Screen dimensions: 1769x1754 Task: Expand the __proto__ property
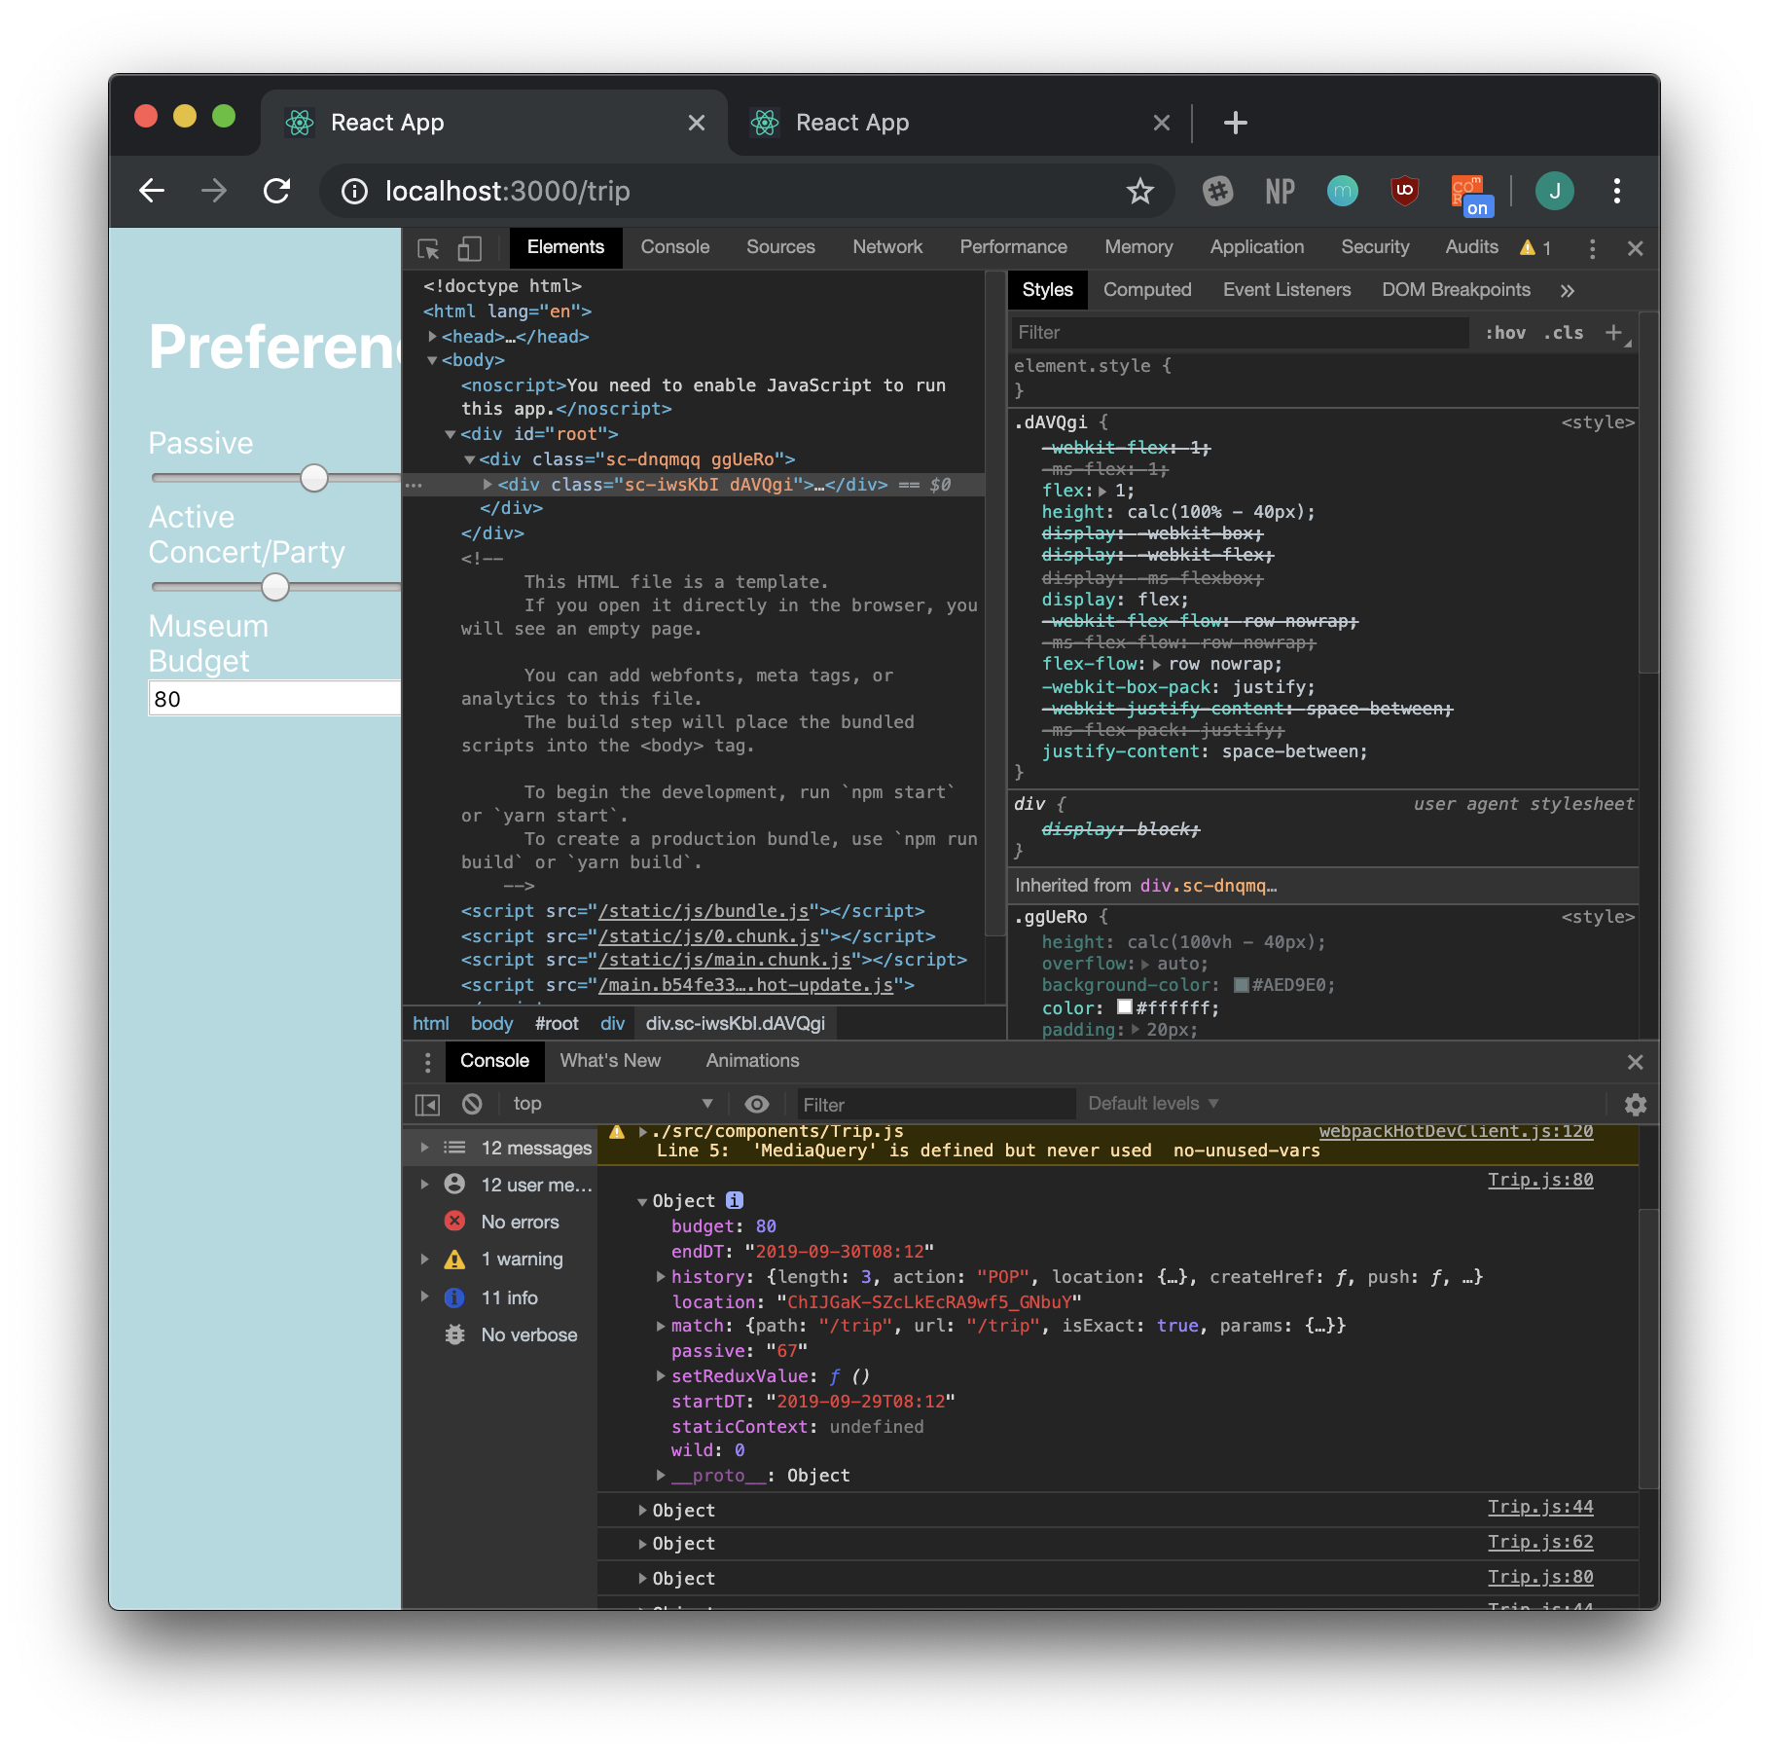point(662,1476)
